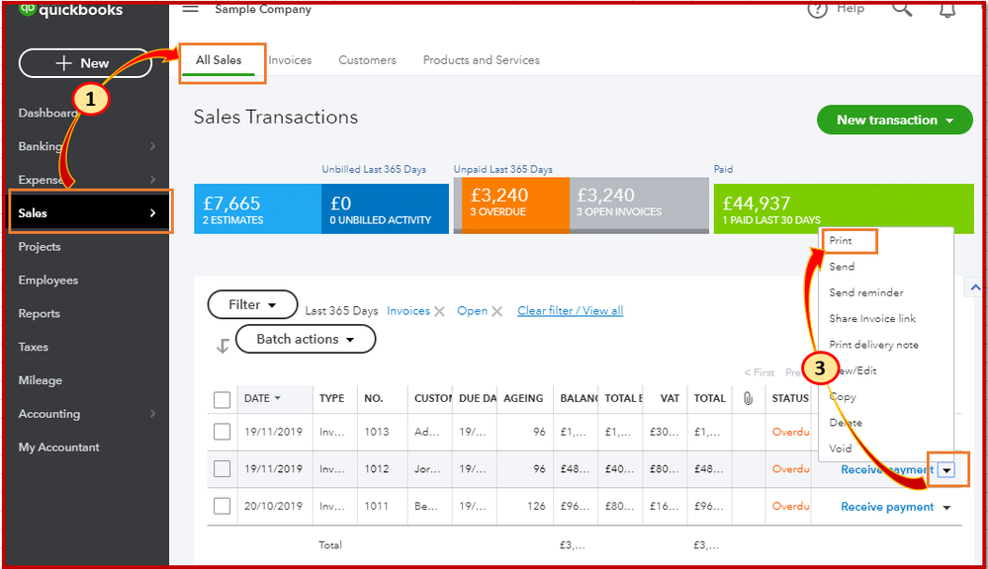Check the box for invoice 1012
Viewport: 988px width, 569px height.
click(x=222, y=469)
